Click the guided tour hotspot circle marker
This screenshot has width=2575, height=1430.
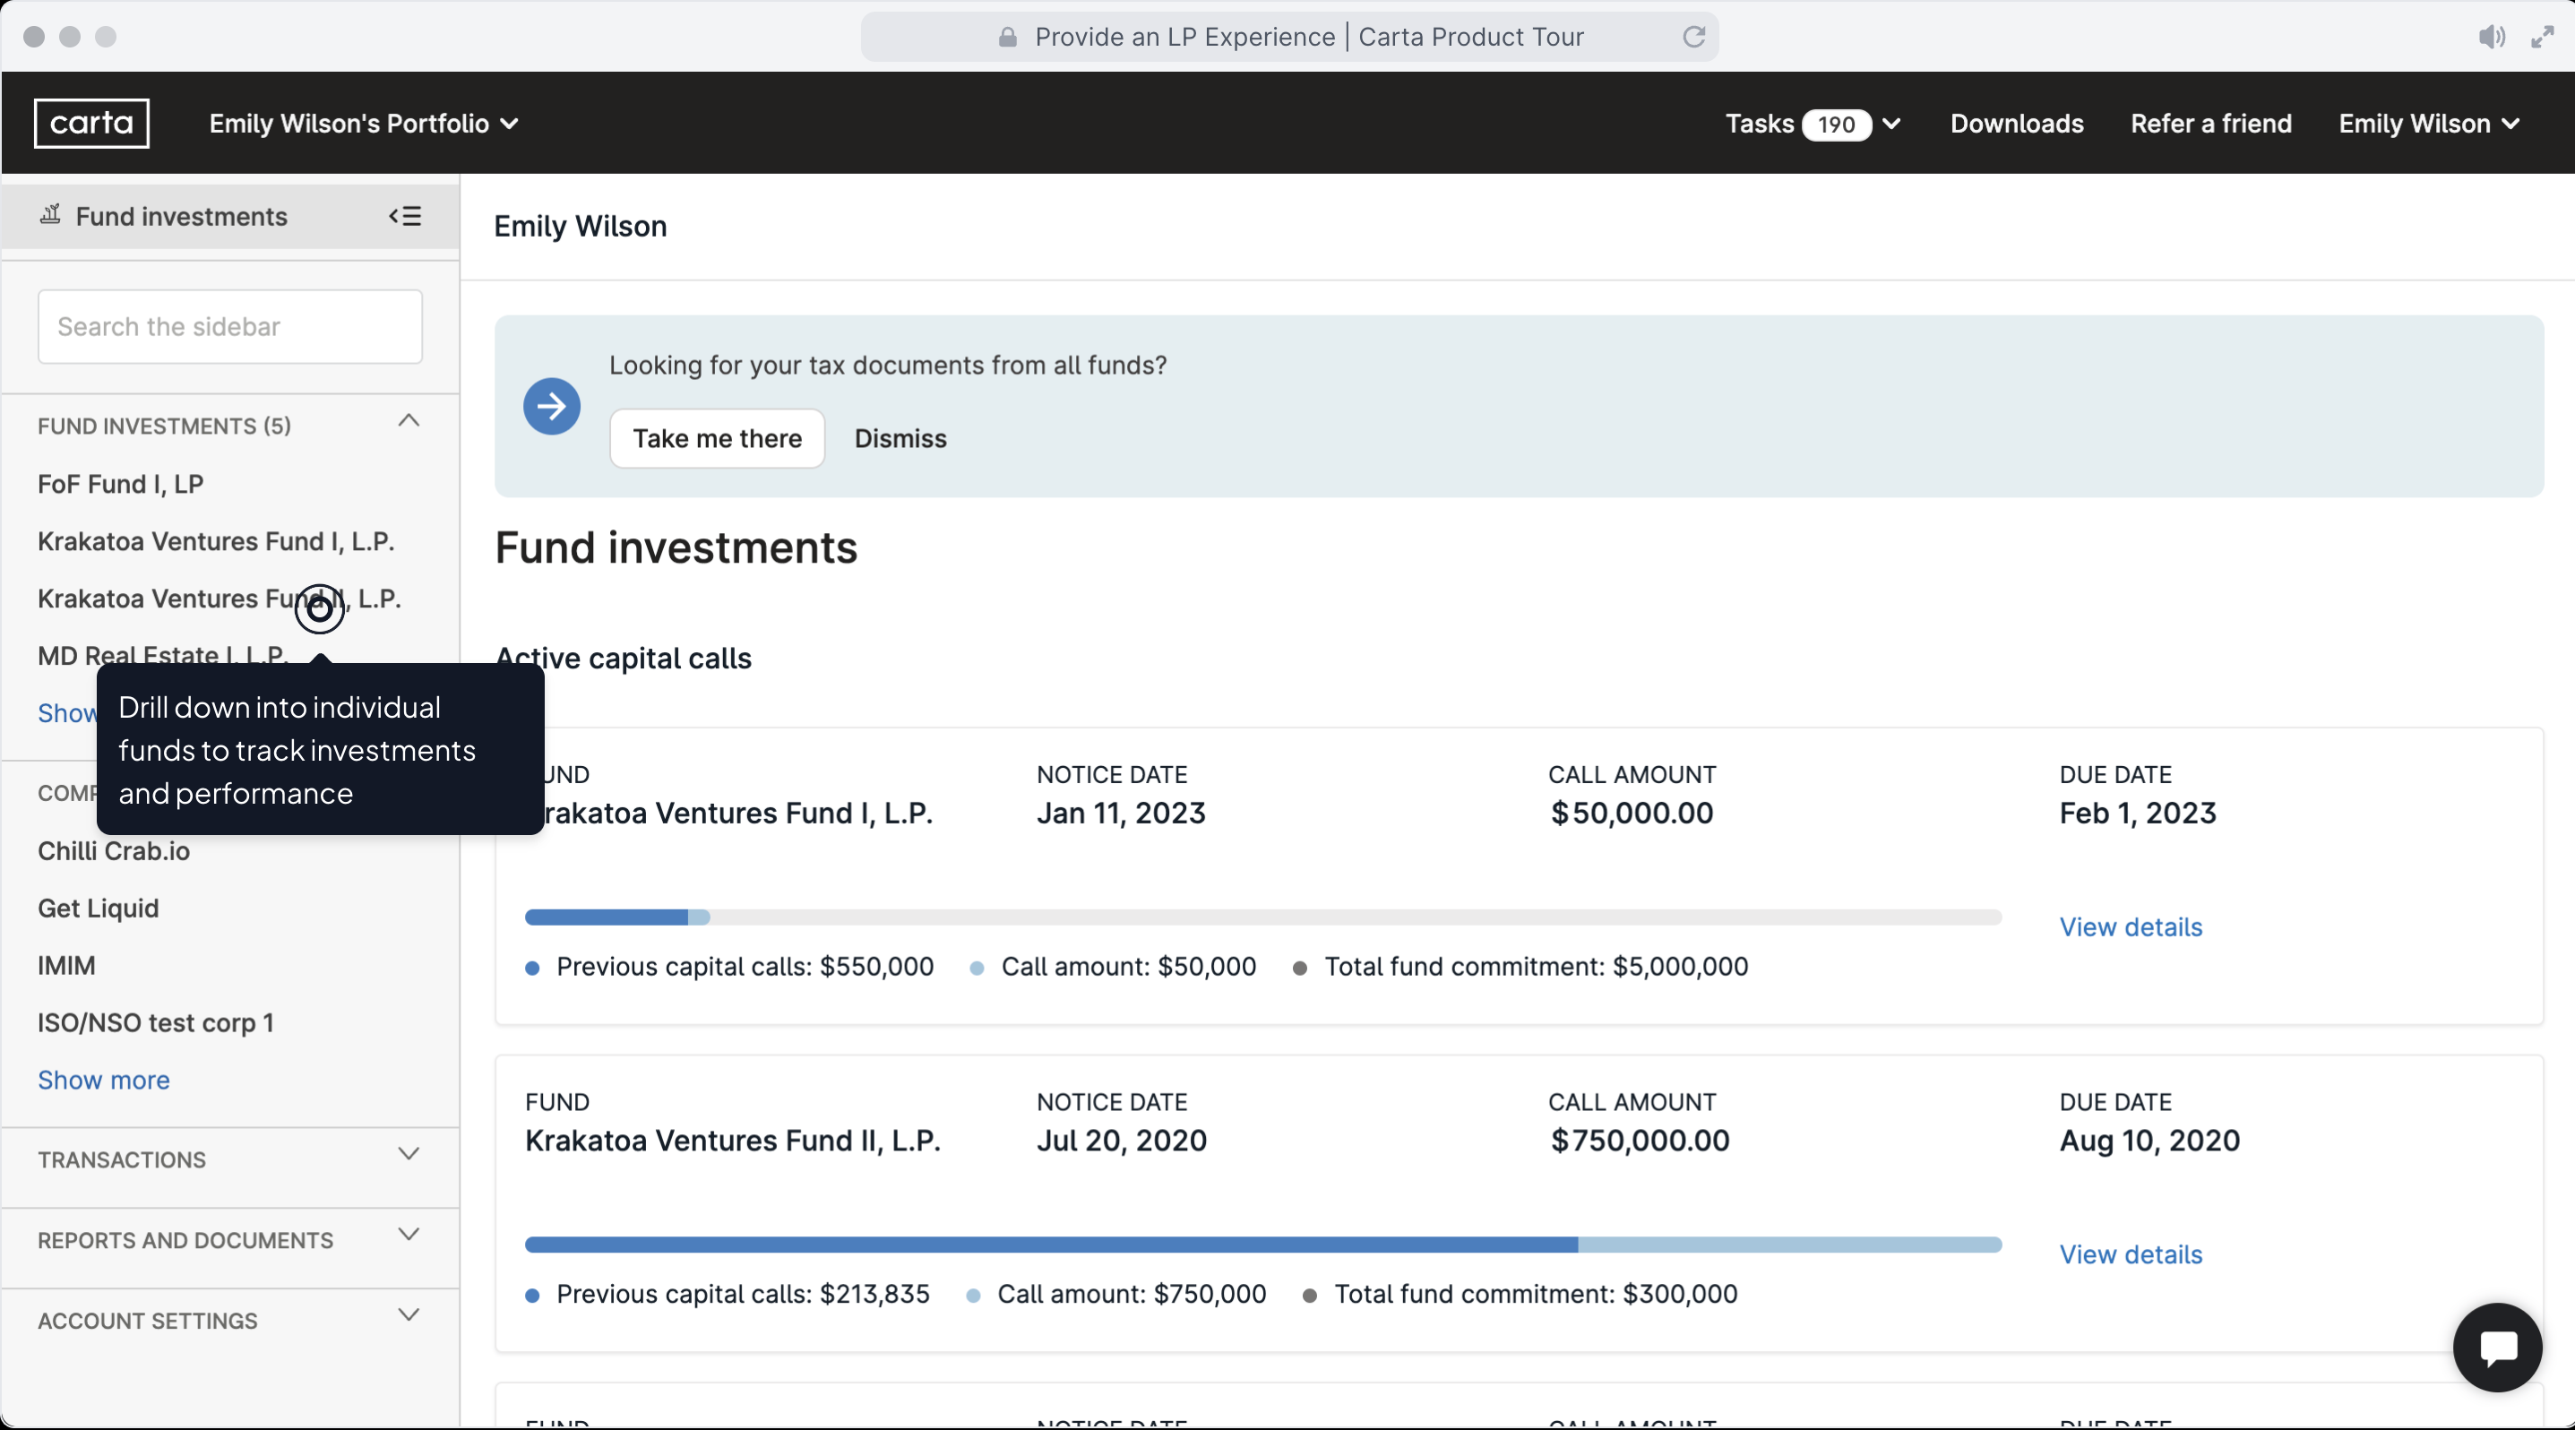tap(319, 608)
